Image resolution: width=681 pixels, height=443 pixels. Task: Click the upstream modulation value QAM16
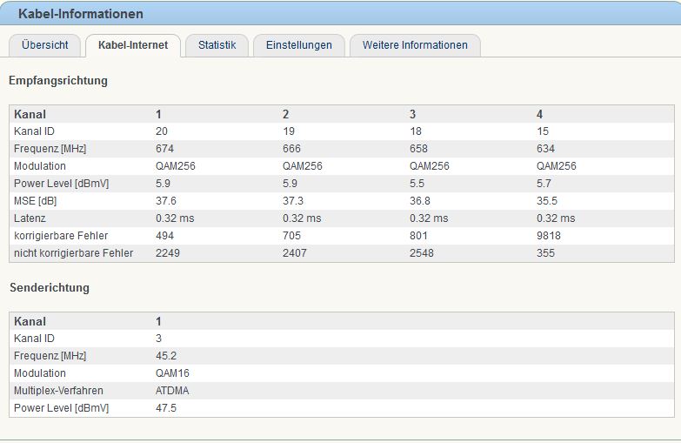(x=172, y=373)
